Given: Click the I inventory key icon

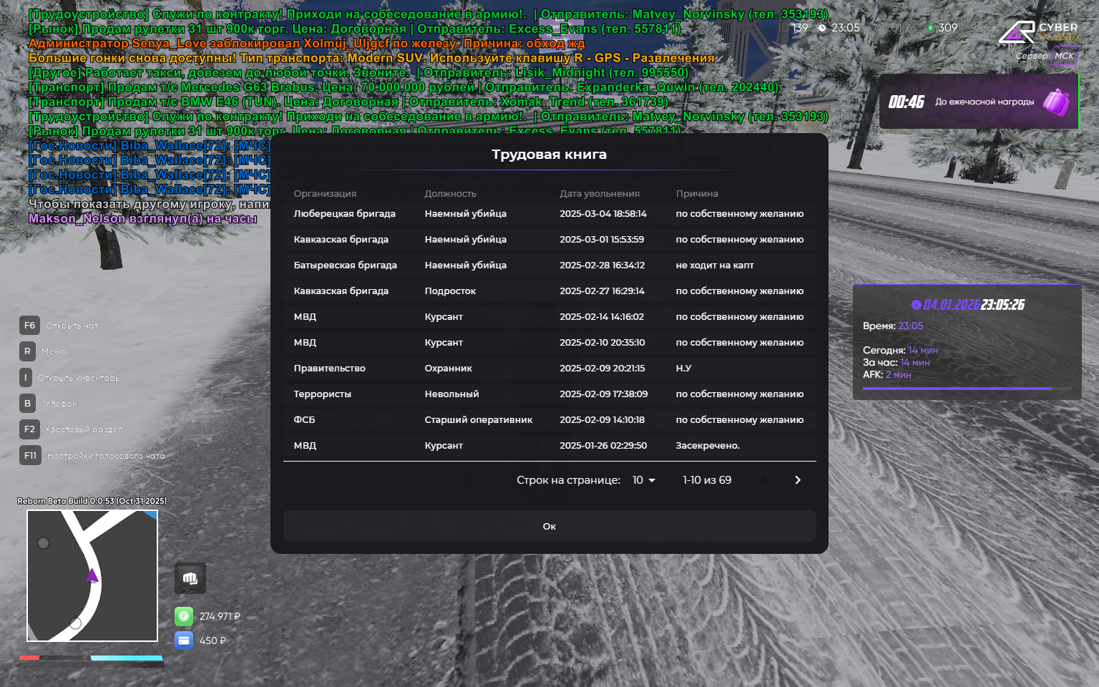Looking at the screenshot, I should pos(26,378).
